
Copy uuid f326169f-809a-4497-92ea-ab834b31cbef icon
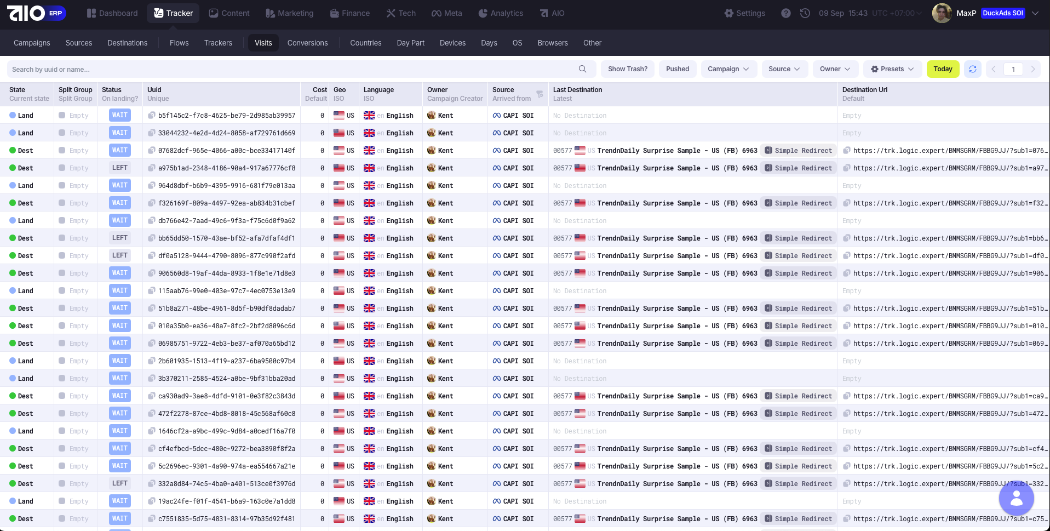[x=152, y=203]
